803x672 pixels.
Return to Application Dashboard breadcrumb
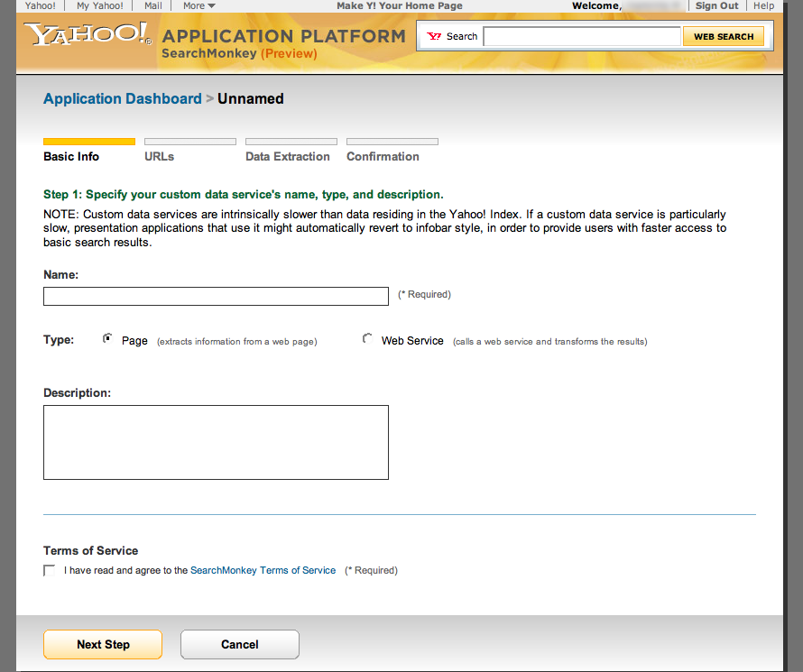123,98
